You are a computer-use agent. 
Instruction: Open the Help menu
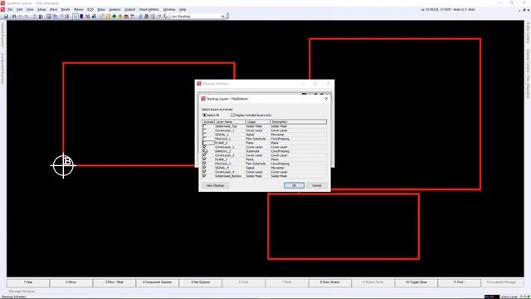pyautogui.click(x=183, y=9)
